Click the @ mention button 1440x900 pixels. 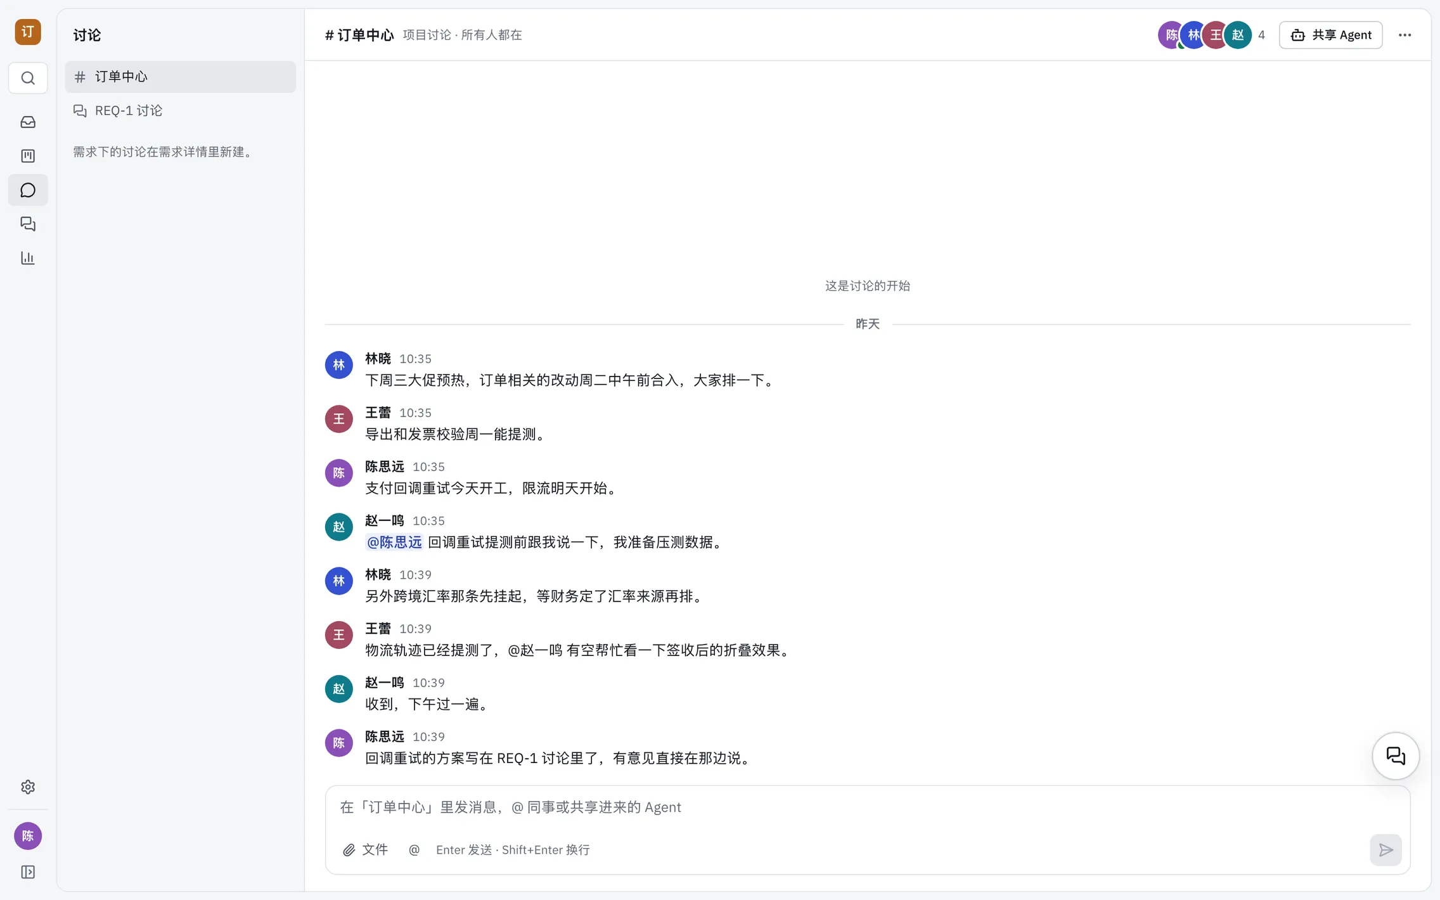pos(414,850)
